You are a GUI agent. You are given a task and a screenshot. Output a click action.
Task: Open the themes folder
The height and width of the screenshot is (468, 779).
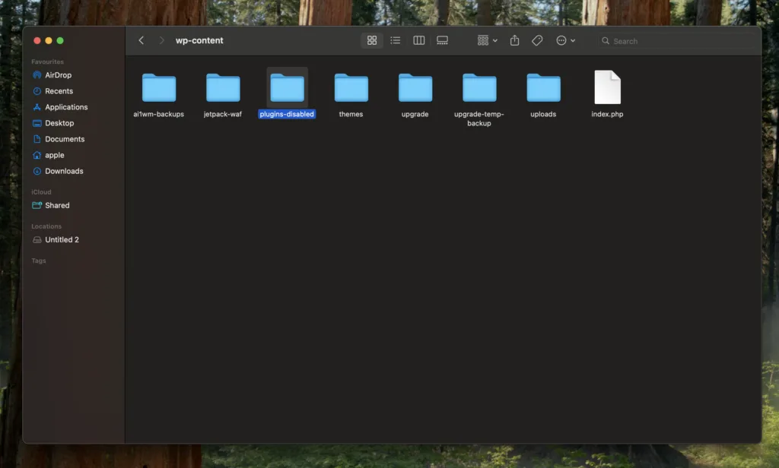[351, 86]
